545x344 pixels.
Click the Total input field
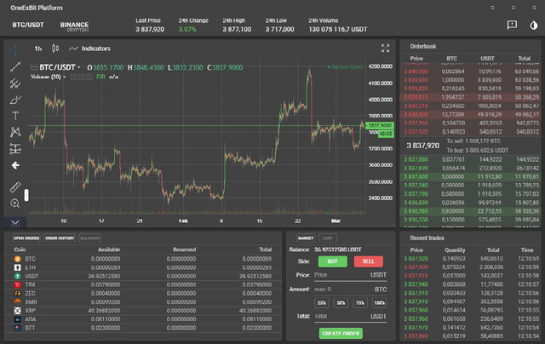point(350,317)
